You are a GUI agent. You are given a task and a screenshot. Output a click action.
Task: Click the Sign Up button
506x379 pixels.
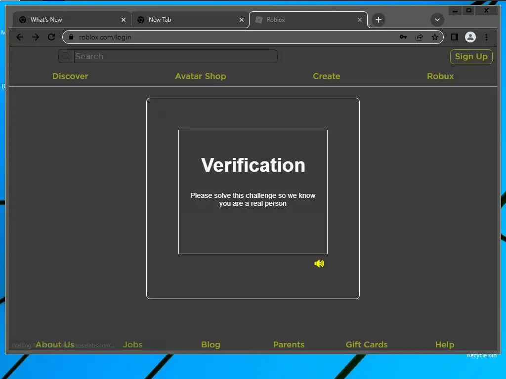pos(471,57)
